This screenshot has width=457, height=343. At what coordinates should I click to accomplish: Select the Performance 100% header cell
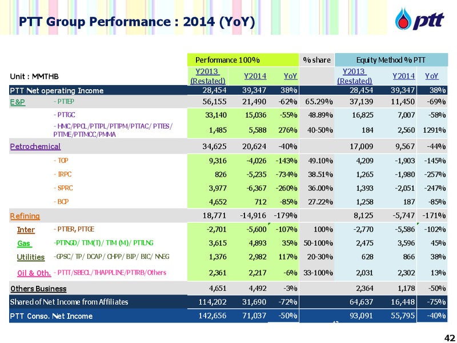click(x=243, y=60)
